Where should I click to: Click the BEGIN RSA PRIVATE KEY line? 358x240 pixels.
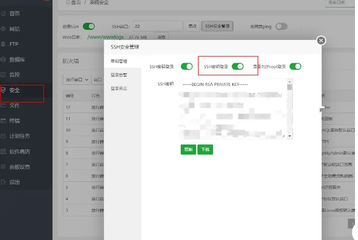coord(215,84)
